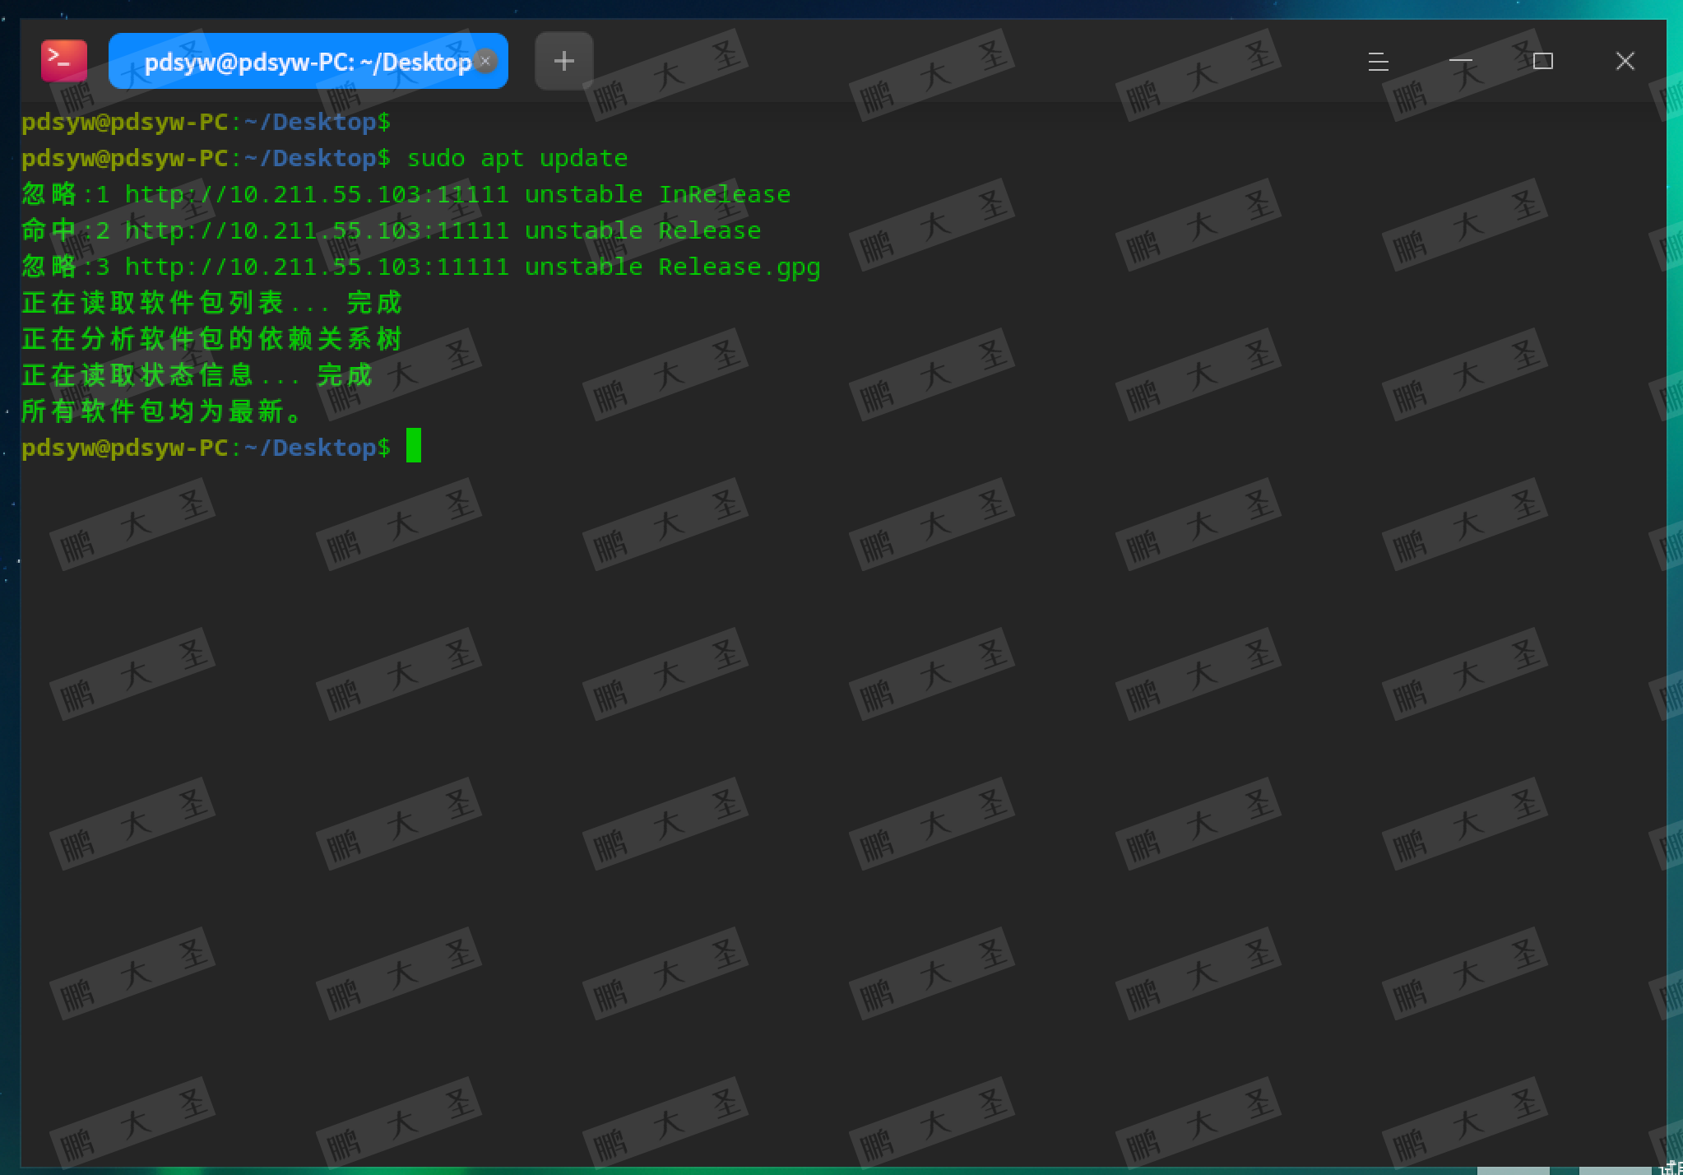Open the hamburger main menu
Viewport: 1683px width, 1175px height.
point(1378,61)
